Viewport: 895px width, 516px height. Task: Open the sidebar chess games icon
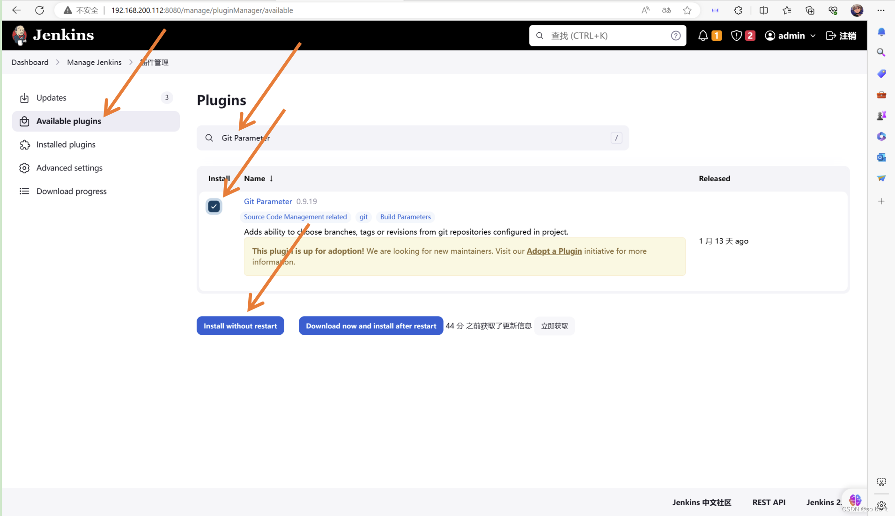click(x=881, y=115)
